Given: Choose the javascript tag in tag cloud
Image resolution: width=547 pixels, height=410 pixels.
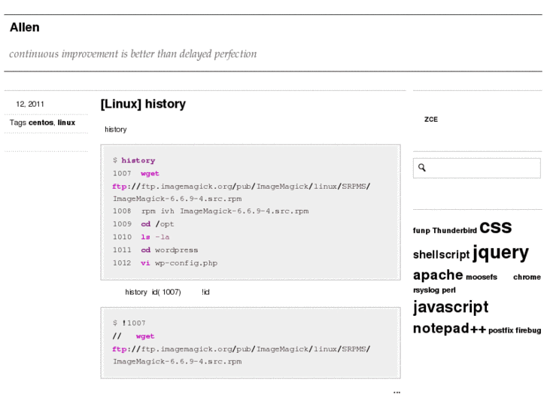Looking at the screenshot, I should click(x=450, y=306).
